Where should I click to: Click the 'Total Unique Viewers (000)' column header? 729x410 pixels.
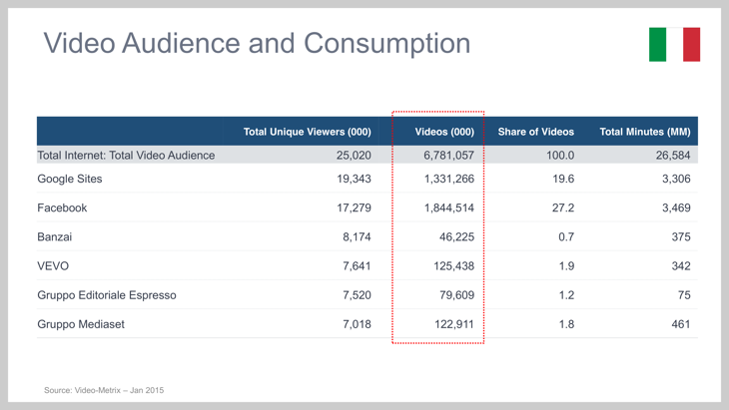click(308, 132)
